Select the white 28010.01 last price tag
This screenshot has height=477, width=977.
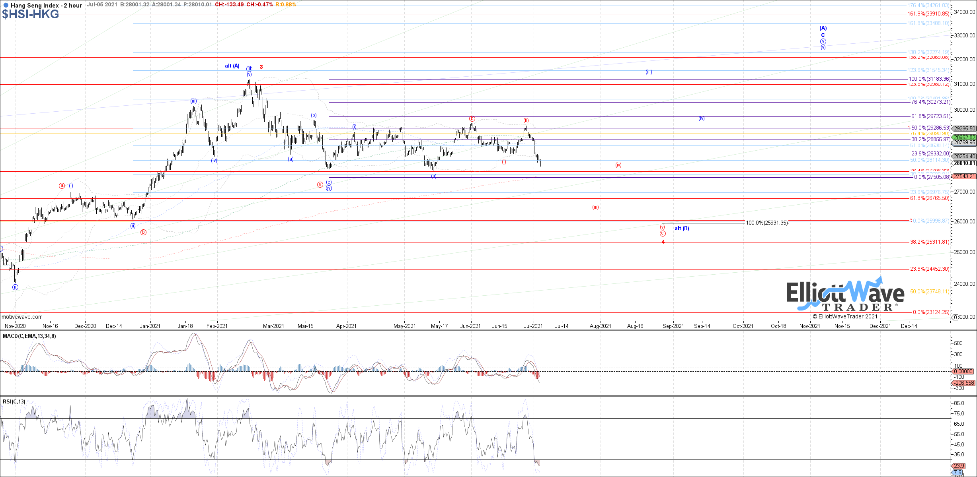coord(964,163)
